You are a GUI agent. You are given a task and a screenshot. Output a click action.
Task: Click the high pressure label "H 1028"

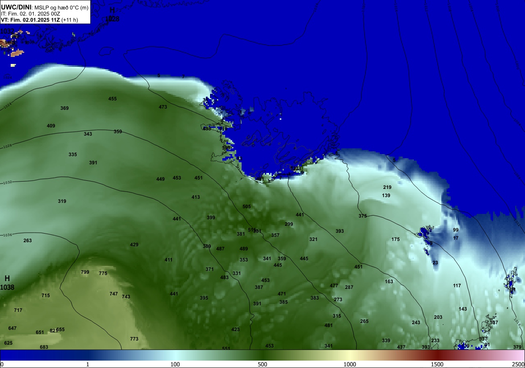112,14
